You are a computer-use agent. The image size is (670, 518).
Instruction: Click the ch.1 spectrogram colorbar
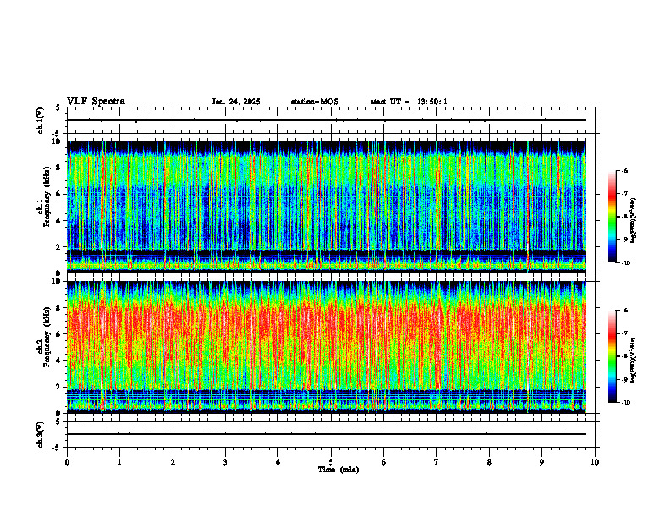pos(612,217)
